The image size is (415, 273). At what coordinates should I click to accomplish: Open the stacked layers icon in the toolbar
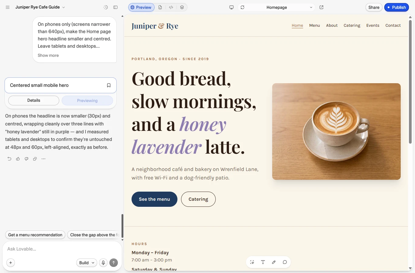[182, 7]
